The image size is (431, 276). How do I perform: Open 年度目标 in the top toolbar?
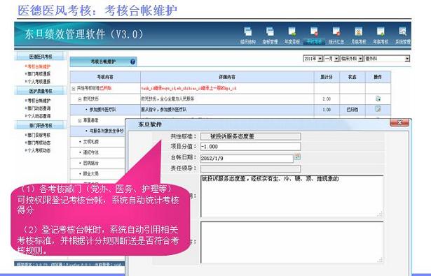coord(292,35)
